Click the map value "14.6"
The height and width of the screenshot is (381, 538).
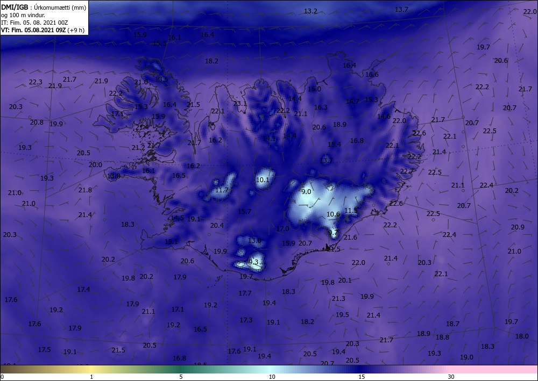click(384, 117)
